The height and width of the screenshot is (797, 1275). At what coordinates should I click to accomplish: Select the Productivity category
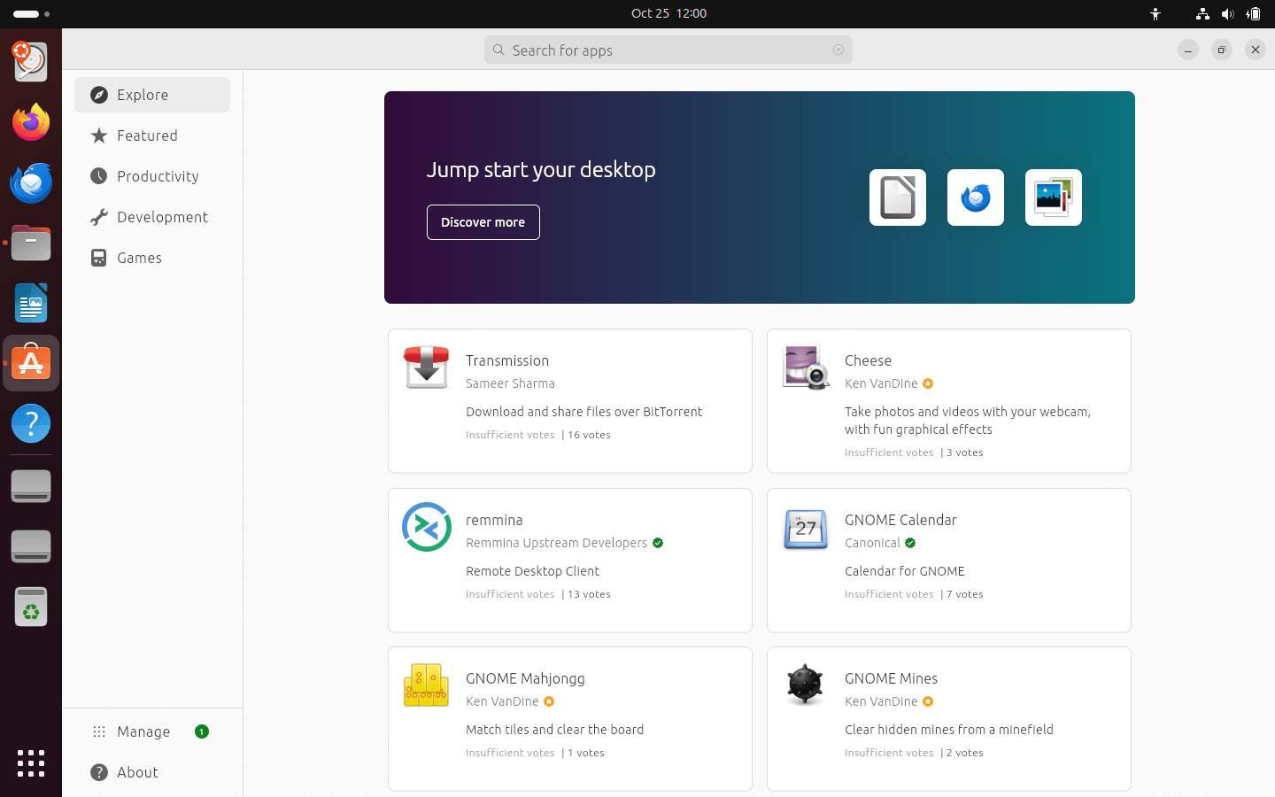(x=152, y=176)
